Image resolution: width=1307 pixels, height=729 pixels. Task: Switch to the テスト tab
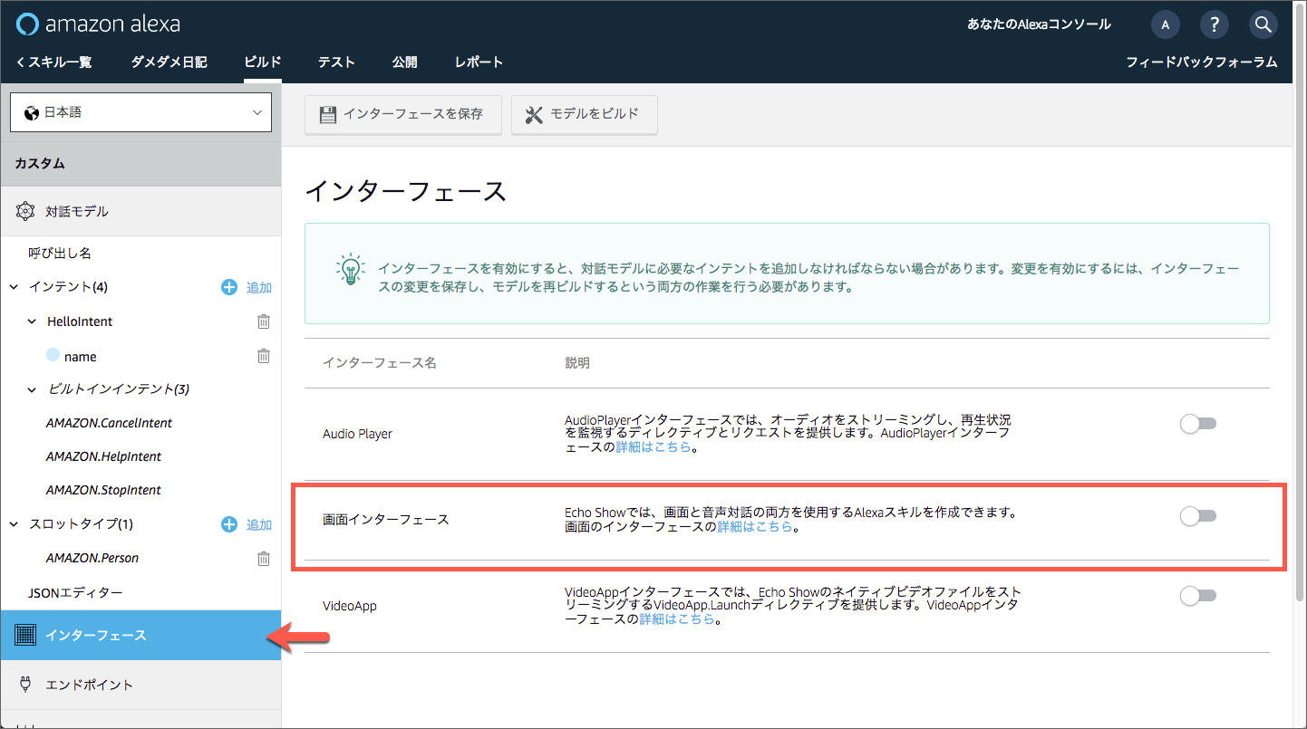pos(335,62)
